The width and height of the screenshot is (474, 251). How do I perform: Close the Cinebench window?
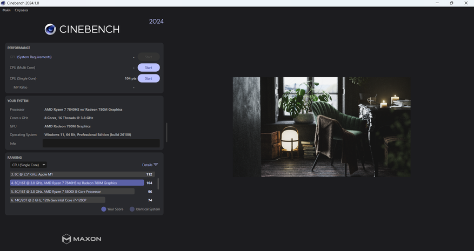click(x=466, y=3)
